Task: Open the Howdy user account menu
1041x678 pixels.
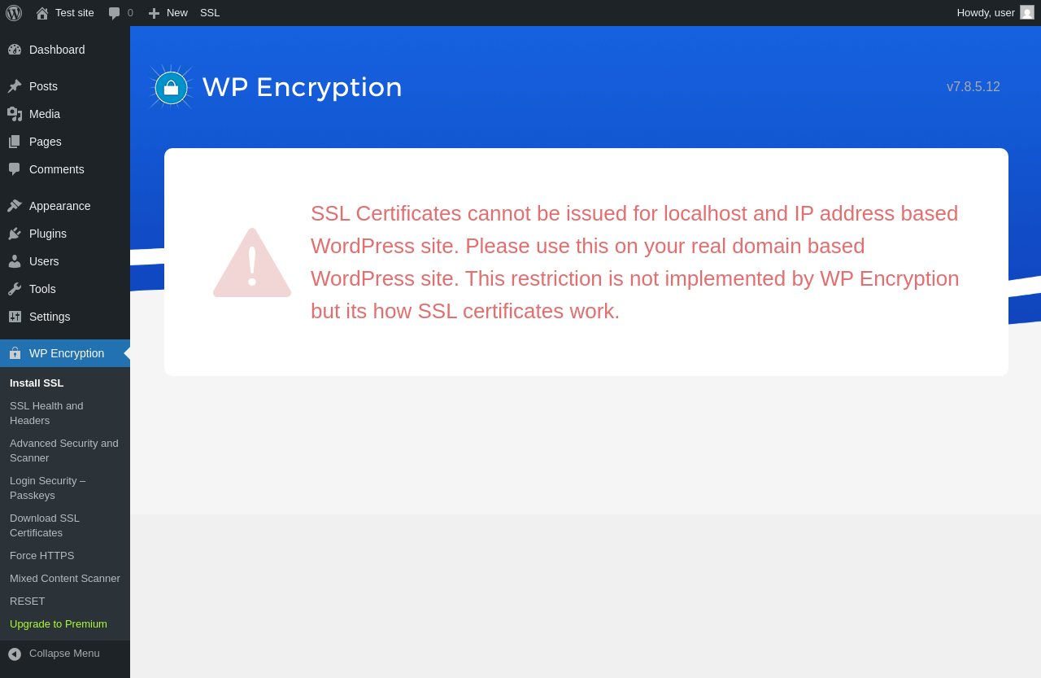Action: (x=995, y=13)
